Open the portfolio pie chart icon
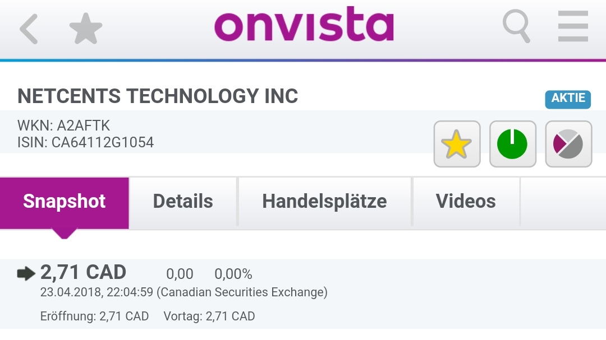The height and width of the screenshot is (340, 606). tap(568, 144)
